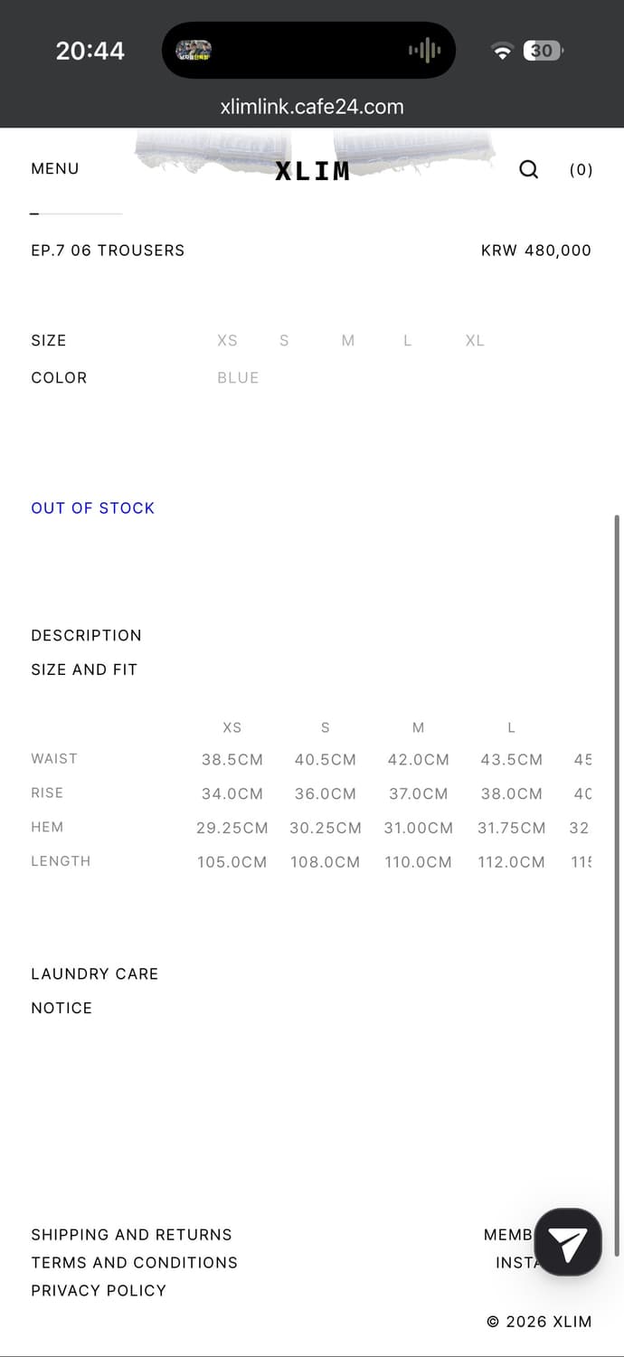Choose the BLUE color option

point(238,377)
